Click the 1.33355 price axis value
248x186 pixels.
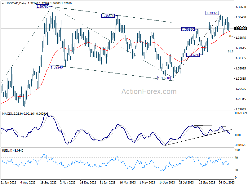(x=241, y=58)
